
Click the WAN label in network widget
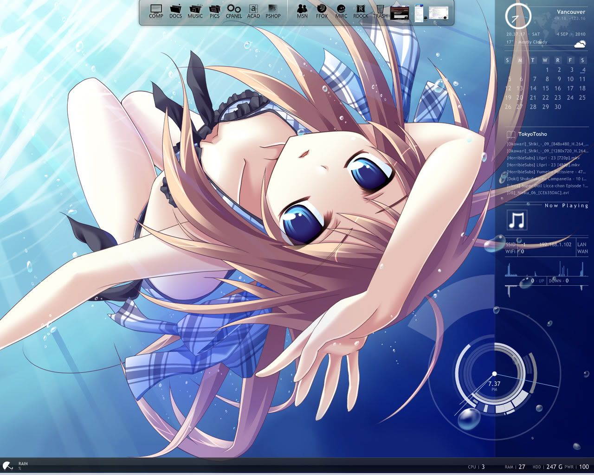[582, 251]
